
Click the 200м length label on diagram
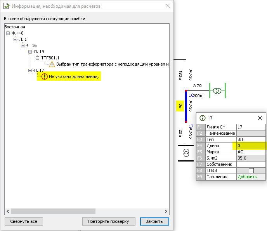198,96
